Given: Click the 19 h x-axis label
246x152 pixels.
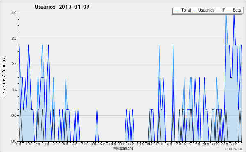Looking at the screenshot, I should tap(196, 144).
